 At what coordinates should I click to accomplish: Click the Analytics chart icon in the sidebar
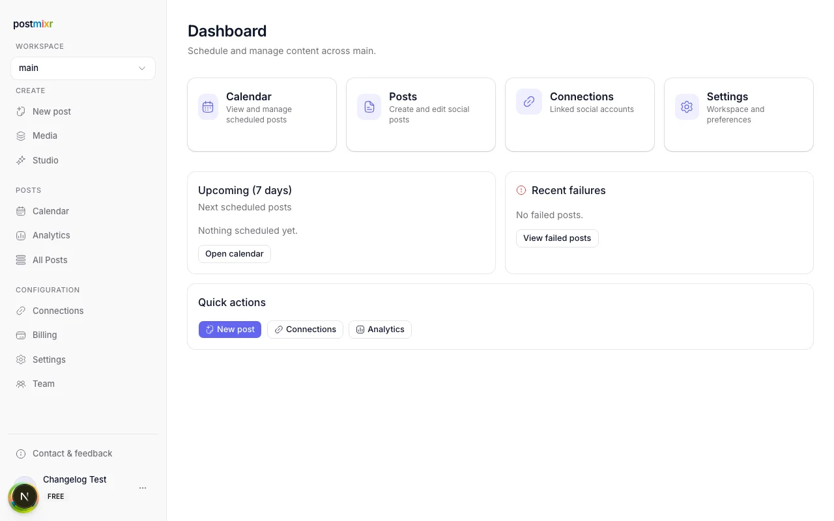pyautogui.click(x=21, y=235)
